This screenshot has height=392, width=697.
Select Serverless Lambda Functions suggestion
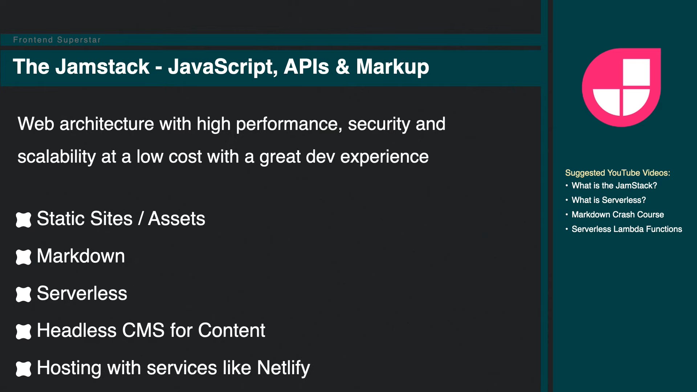tap(627, 229)
